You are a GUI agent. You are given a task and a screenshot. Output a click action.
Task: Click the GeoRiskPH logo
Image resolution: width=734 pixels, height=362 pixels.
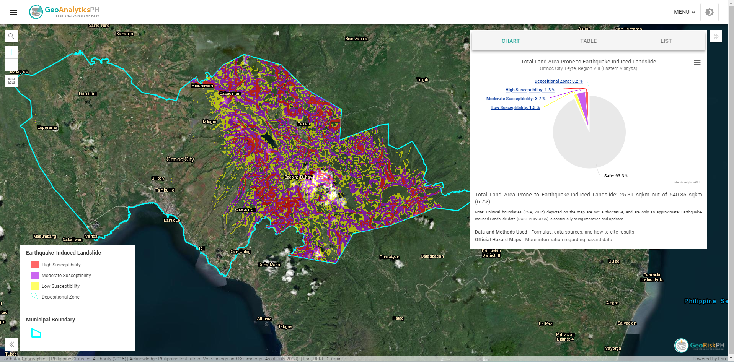(700, 345)
